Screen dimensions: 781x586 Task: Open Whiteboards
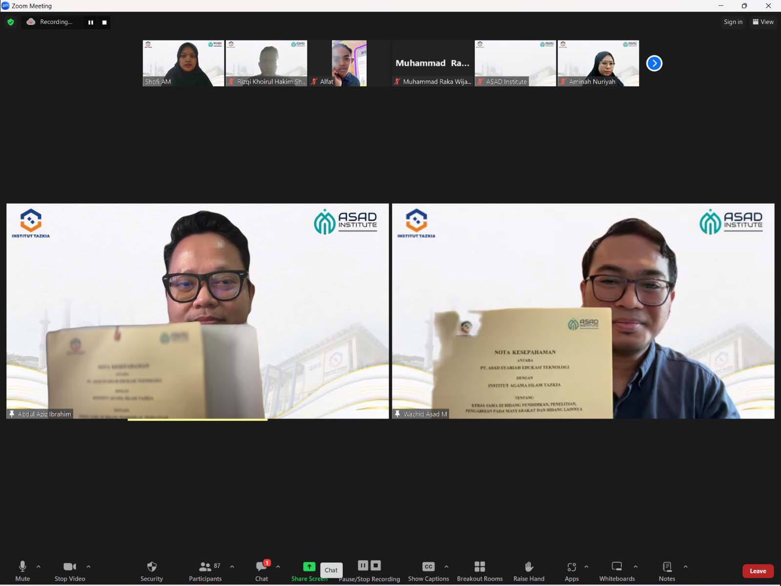pos(617,571)
